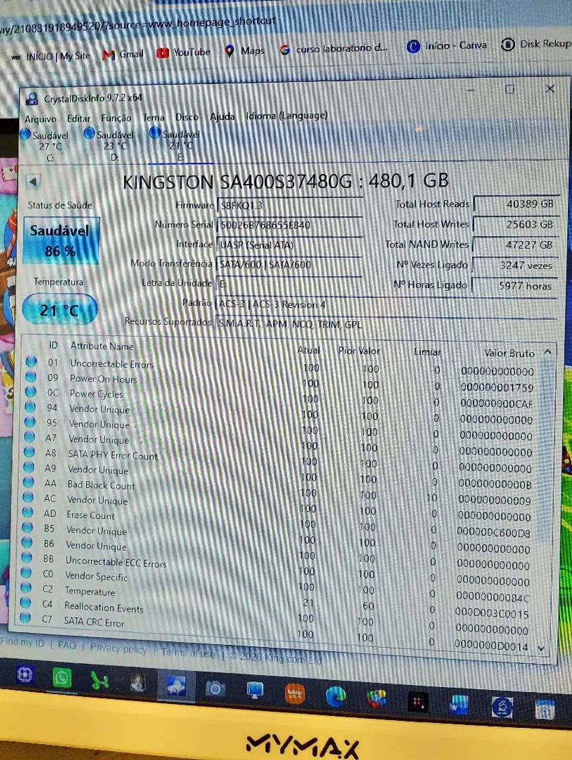This screenshot has height=760, width=572.
Task: Click the Pior Valor column header
Action: click(x=359, y=351)
